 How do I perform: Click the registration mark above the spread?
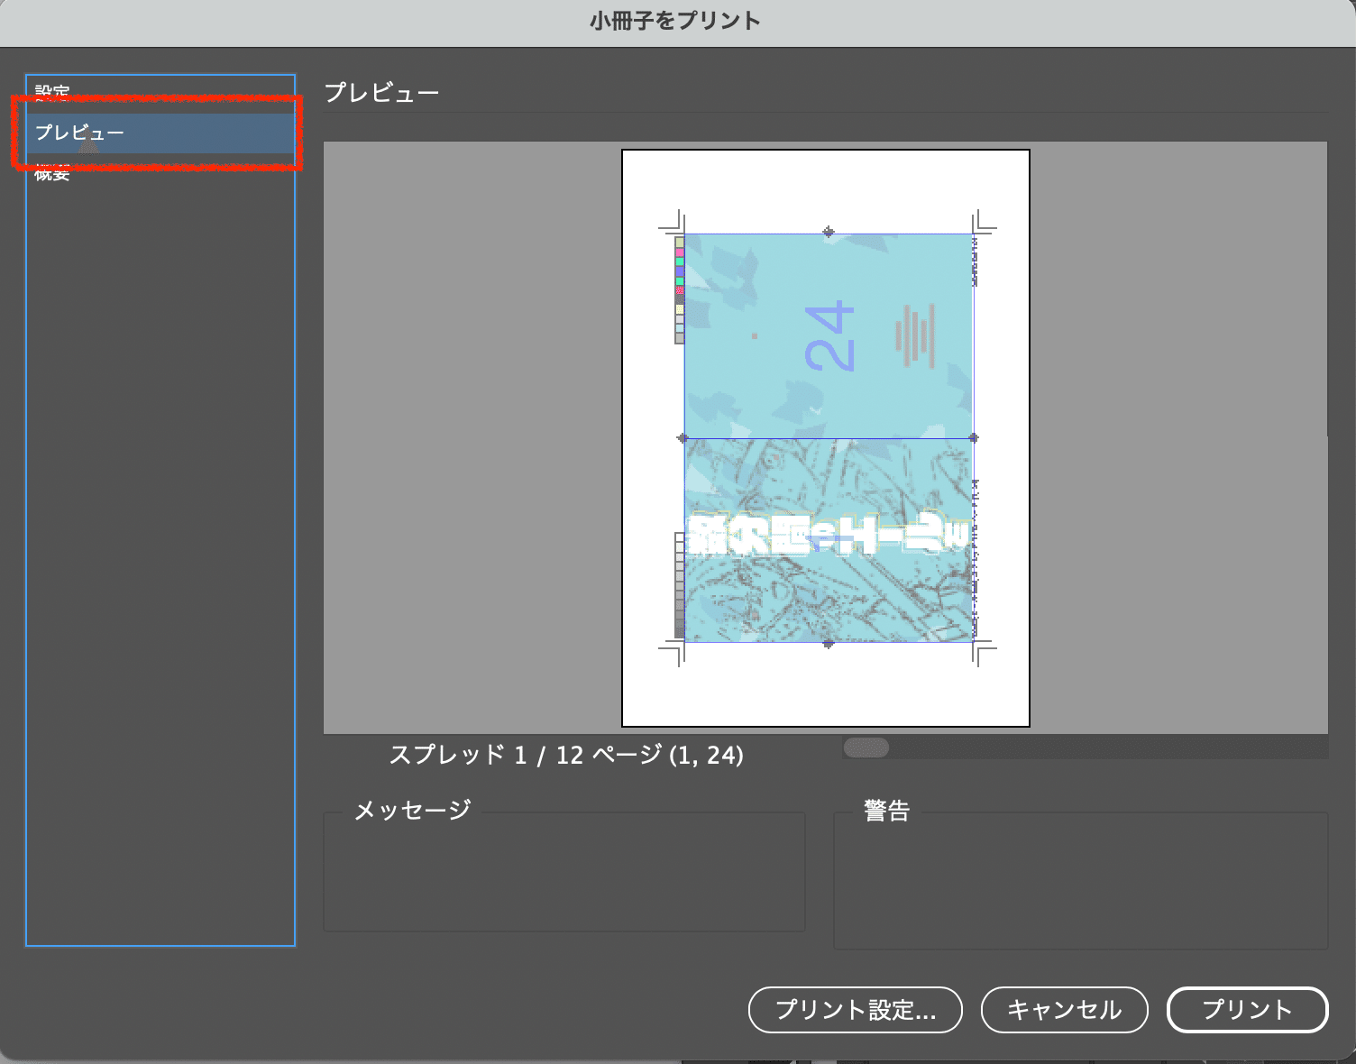[828, 231]
